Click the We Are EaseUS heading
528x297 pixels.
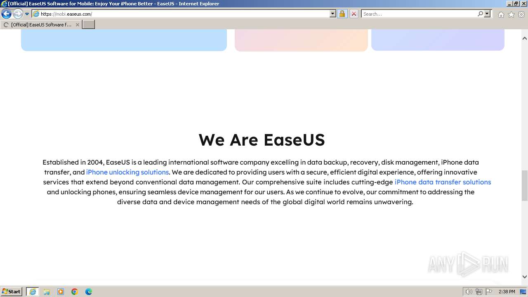click(262, 140)
